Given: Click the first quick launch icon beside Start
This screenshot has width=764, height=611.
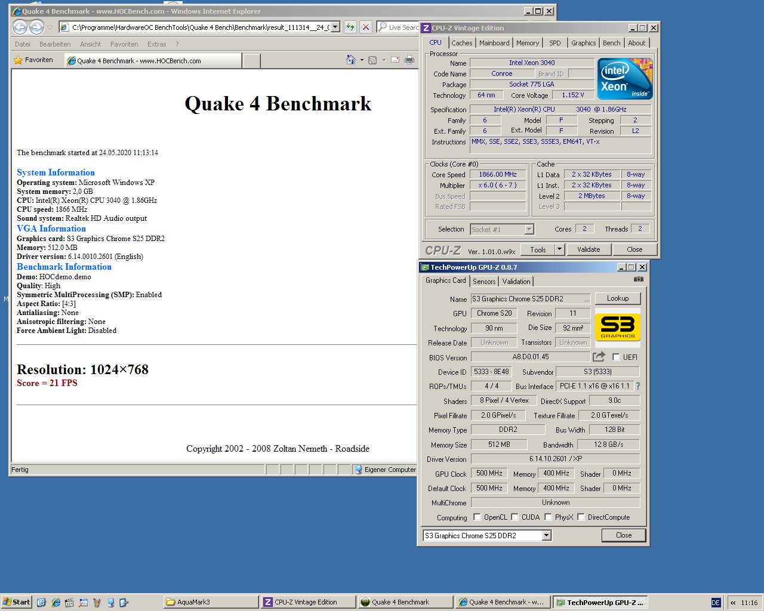Looking at the screenshot, I should [x=41, y=603].
